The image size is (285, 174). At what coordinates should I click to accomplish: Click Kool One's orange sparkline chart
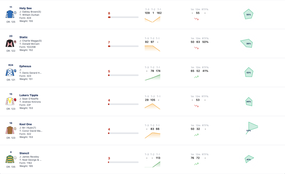[x=153, y=135]
